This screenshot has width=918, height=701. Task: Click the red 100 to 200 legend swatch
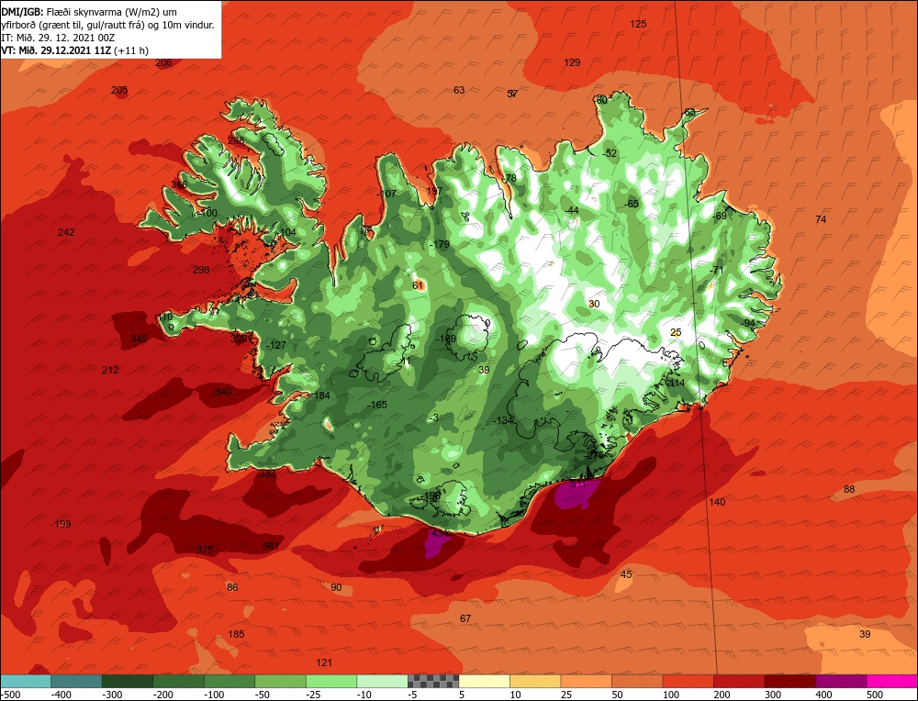[688, 681]
